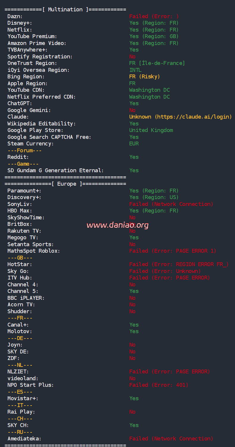Viewport: 235px width, 447px height.
Task: Click the MathsSpot Roblox page error result
Action: pos(173,251)
